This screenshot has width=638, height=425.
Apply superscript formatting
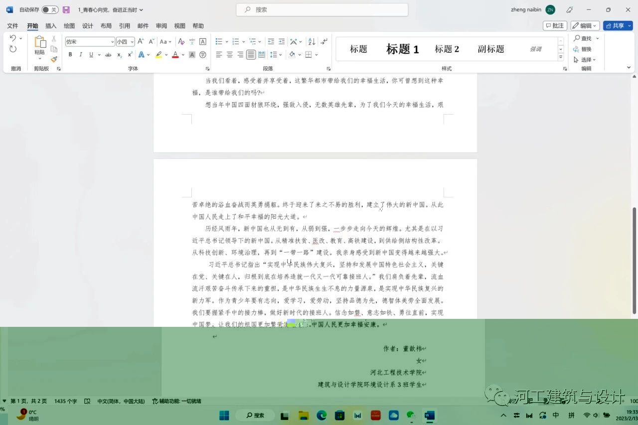point(130,55)
